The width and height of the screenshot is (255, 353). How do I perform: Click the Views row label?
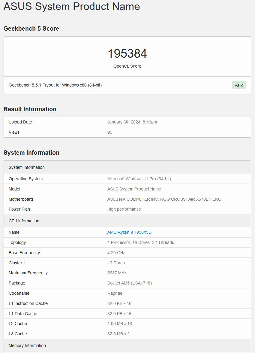tap(14, 132)
